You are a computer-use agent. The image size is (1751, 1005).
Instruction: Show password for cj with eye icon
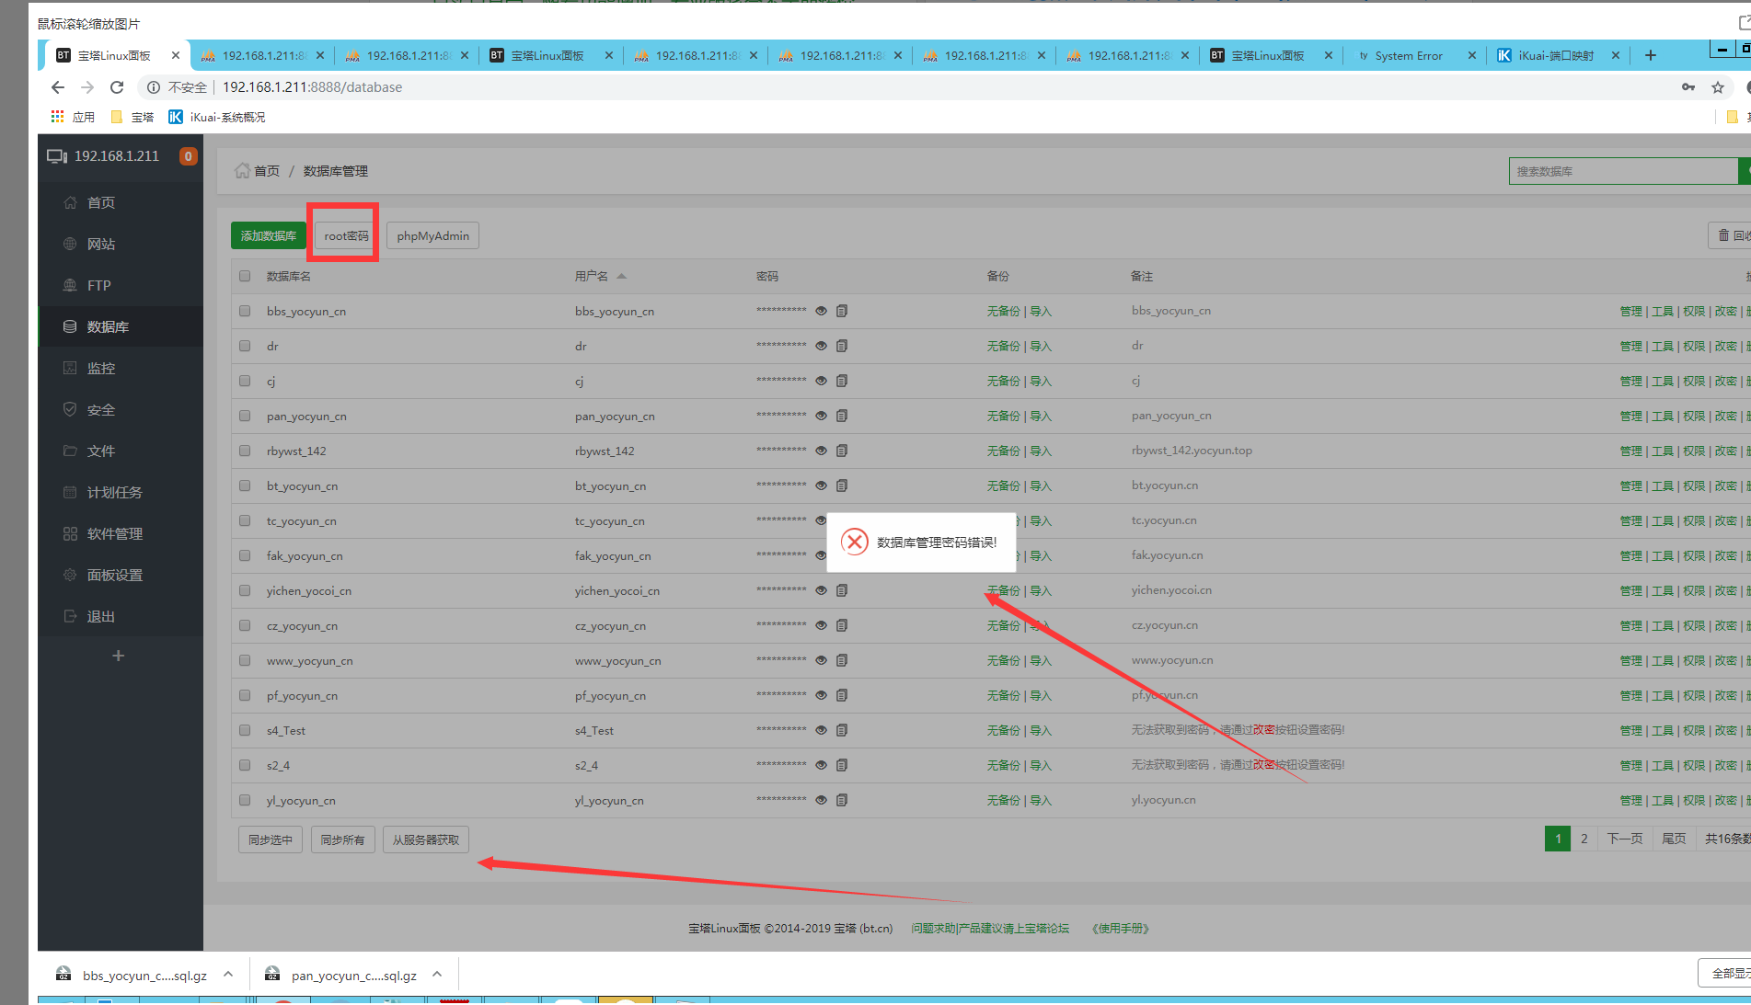pyautogui.click(x=822, y=381)
